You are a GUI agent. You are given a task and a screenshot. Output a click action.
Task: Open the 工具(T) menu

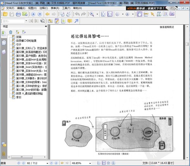pos(66,8)
